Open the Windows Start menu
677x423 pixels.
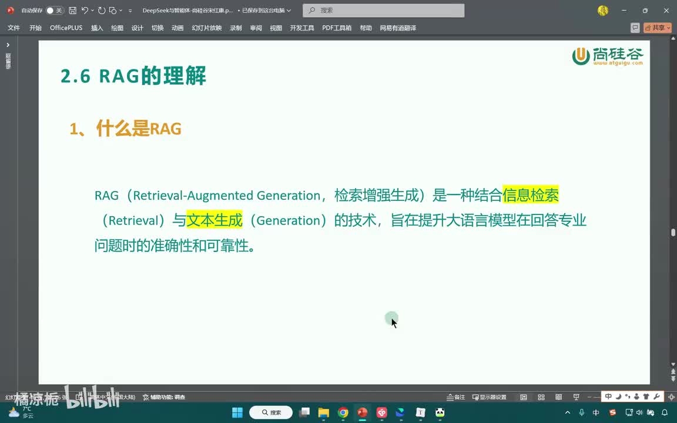click(x=237, y=412)
